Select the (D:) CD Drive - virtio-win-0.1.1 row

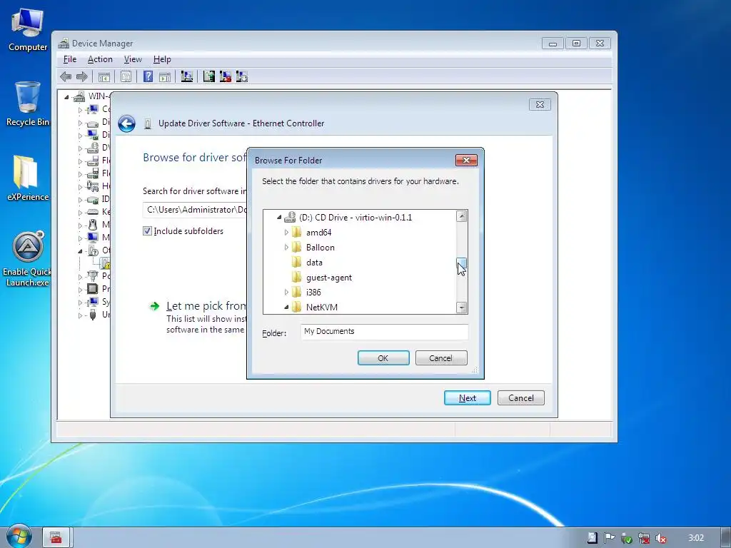(x=356, y=217)
